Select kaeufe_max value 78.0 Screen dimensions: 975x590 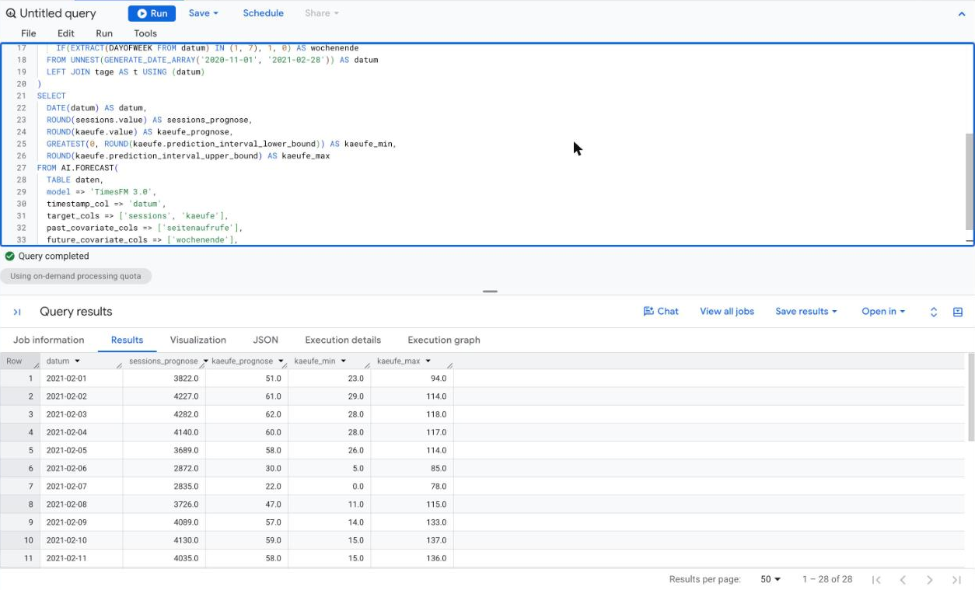(412, 487)
